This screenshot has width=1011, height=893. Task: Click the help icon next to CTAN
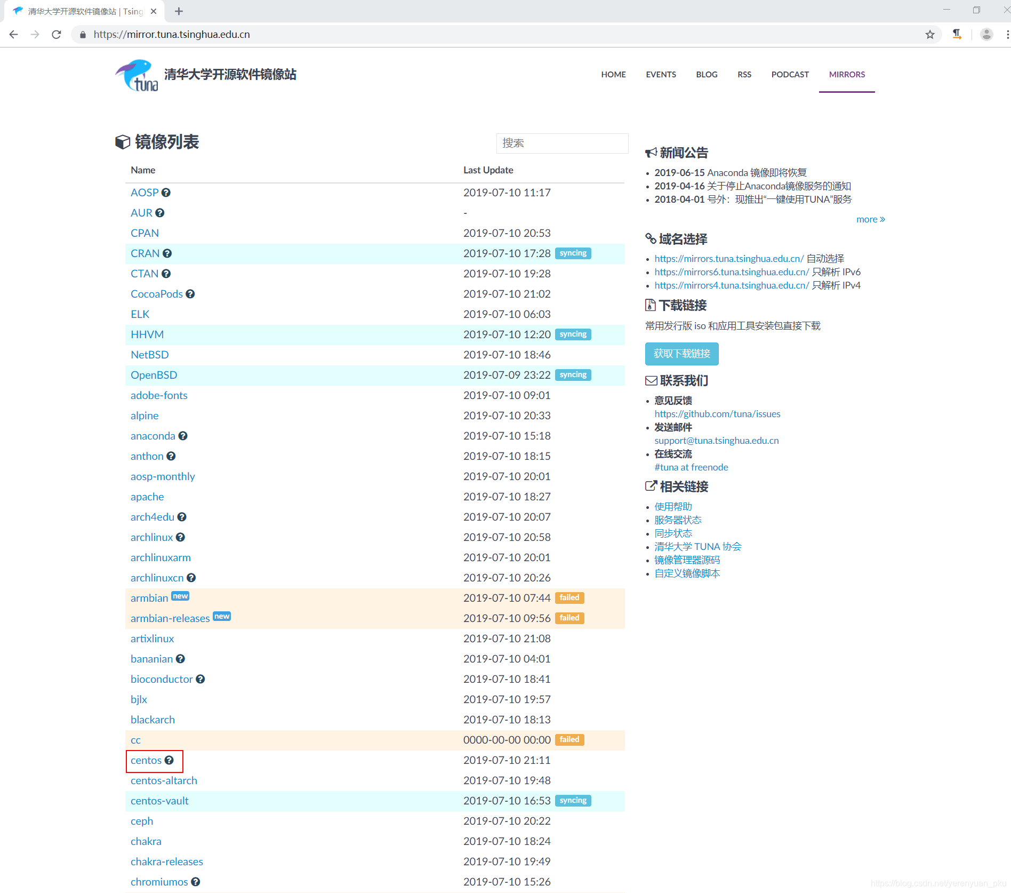coord(166,274)
